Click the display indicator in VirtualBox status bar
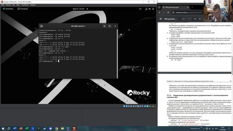 point(138,106)
